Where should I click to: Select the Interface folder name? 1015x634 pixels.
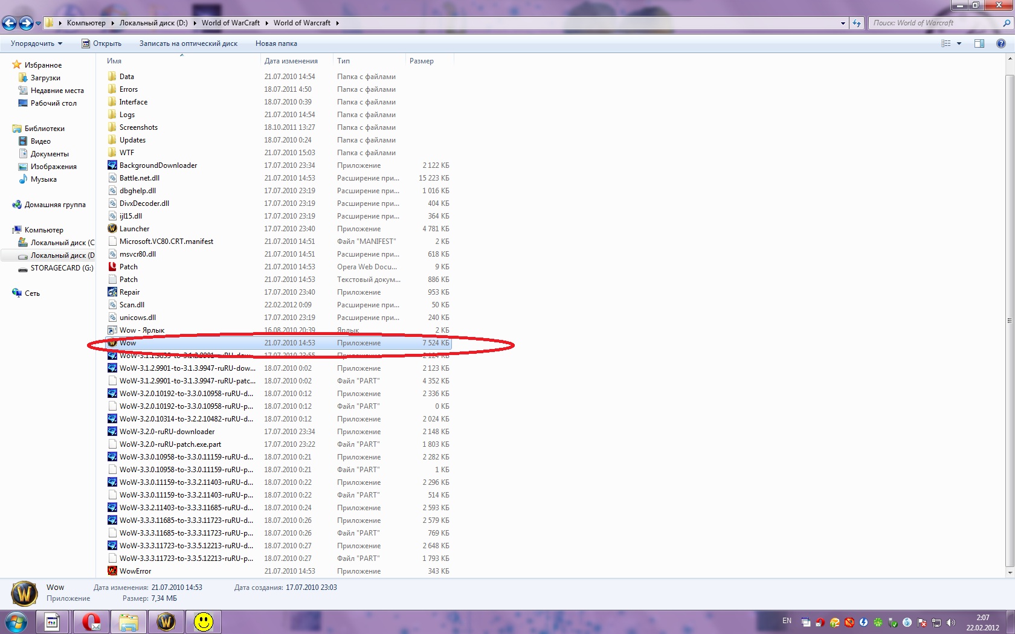[134, 102]
